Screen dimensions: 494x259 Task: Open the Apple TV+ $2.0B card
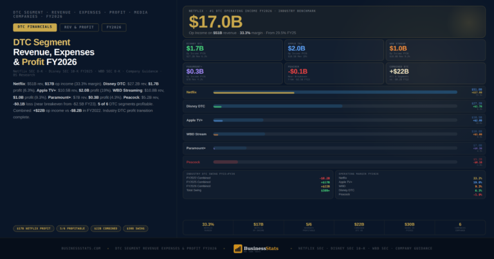point(334,50)
